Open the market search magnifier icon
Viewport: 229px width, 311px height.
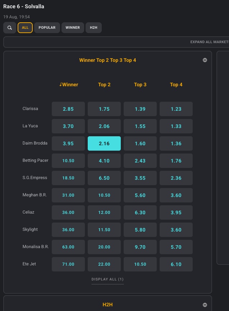click(10, 28)
